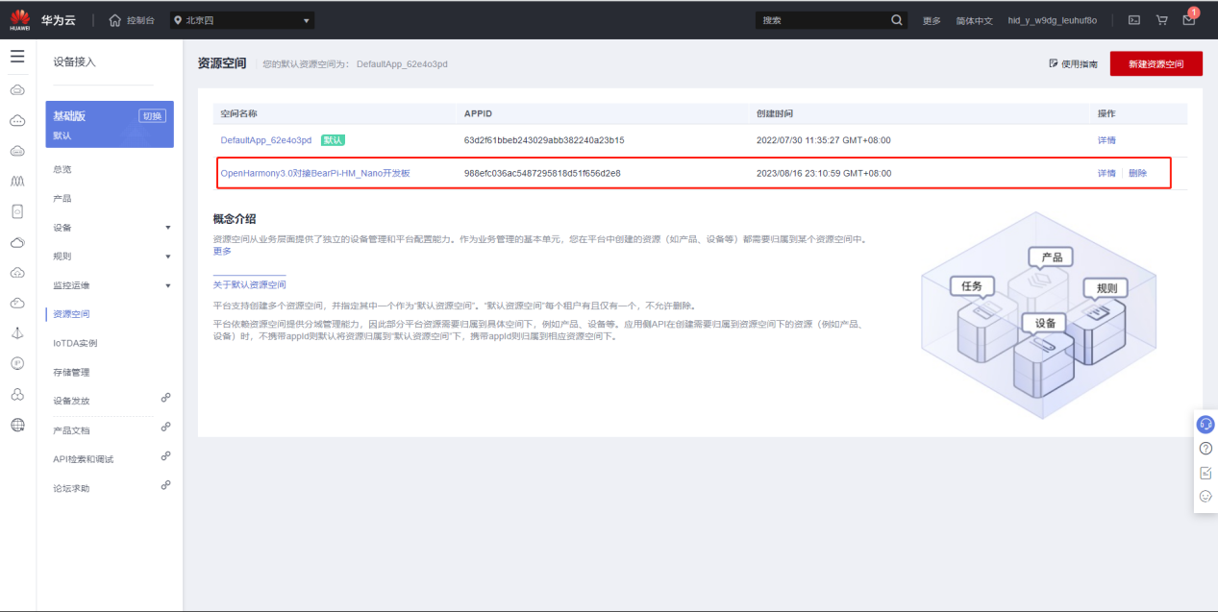Click the 2022/07/30 11:35:27 creation time

coord(824,140)
